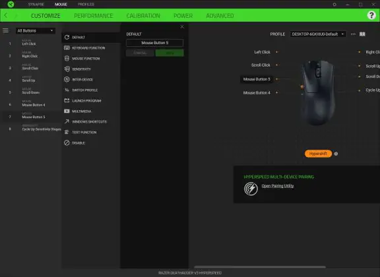Screen dimensions: 380x277
Task: Open the Power tab
Action: [183, 16]
